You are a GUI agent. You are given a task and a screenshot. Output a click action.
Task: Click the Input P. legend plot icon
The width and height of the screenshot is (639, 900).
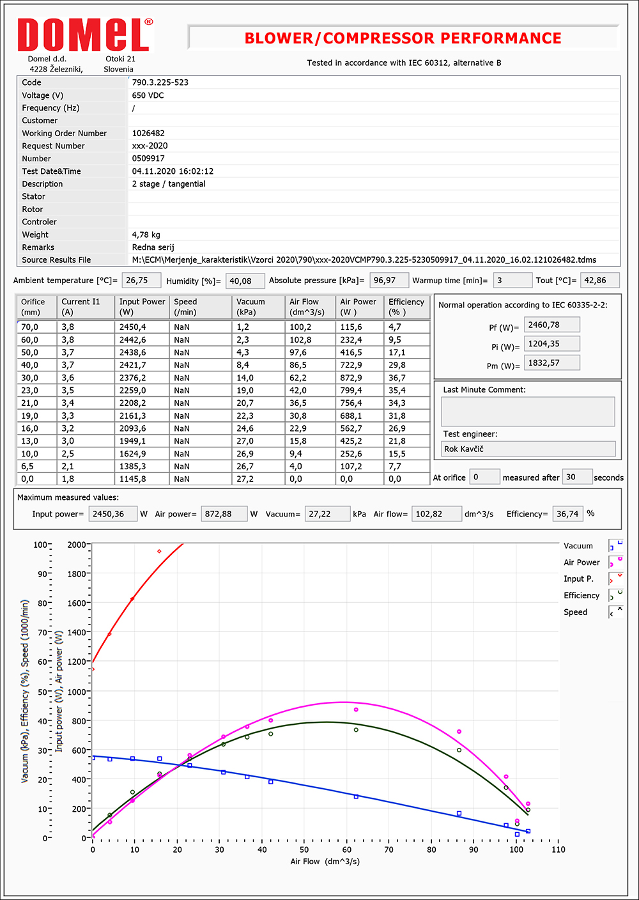pyautogui.click(x=615, y=579)
